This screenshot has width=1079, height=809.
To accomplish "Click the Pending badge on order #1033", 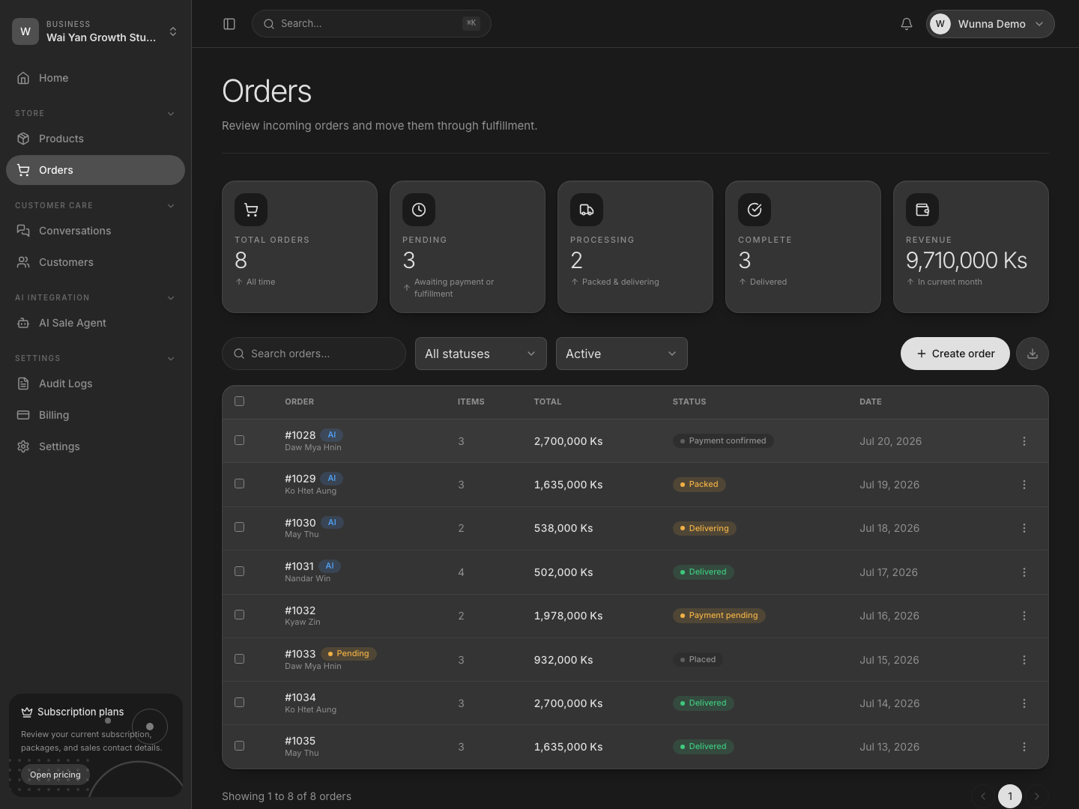I will click(x=348, y=653).
